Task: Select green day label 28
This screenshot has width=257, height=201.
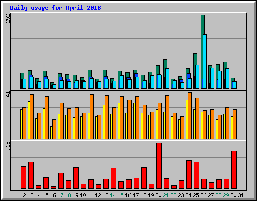Action: (218, 195)
